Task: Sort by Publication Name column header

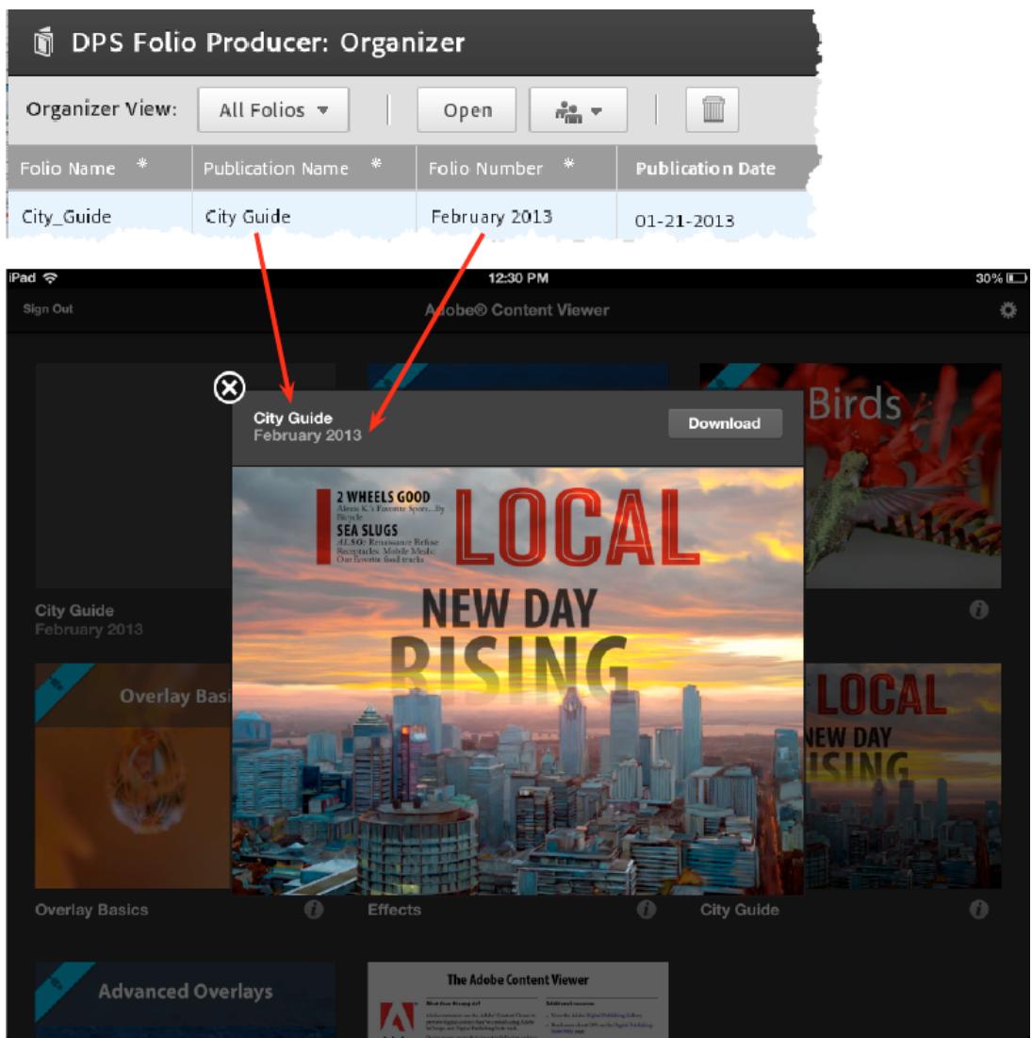Action: point(304,168)
